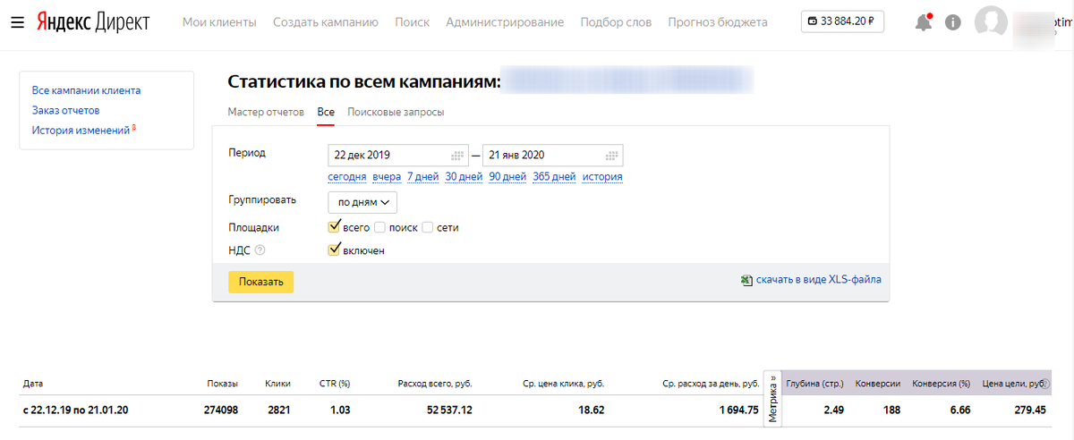The width and height of the screenshot is (1074, 440).
Task: Open Мои клиенты menu item
Action: 219,22
